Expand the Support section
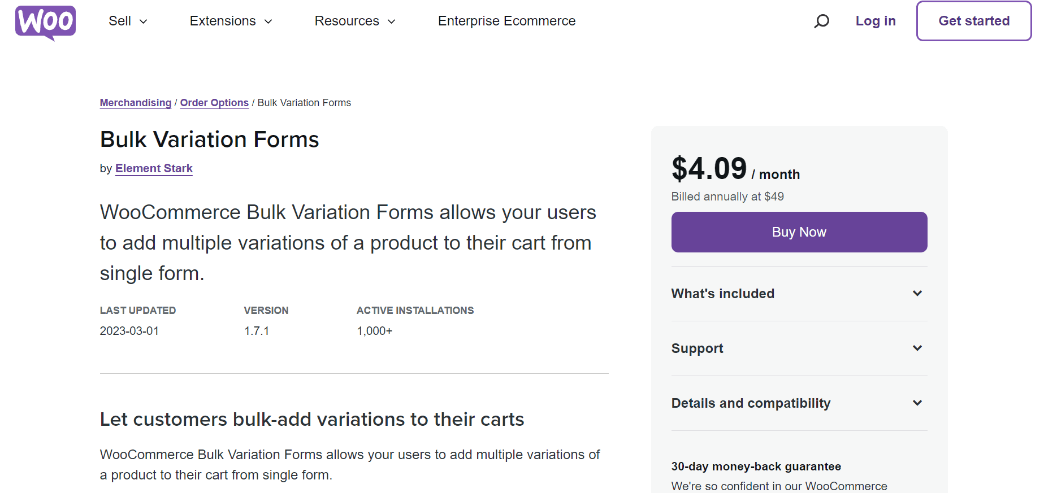1044x493 pixels. 799,348
